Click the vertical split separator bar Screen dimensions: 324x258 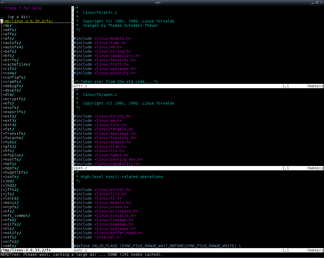point(73,127)
